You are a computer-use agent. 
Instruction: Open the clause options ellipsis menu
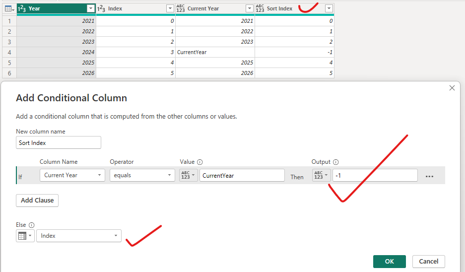pos(429,176)
